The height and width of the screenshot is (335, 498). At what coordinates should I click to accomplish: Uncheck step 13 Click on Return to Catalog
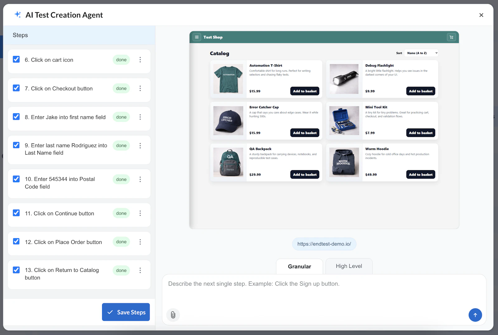16,270
